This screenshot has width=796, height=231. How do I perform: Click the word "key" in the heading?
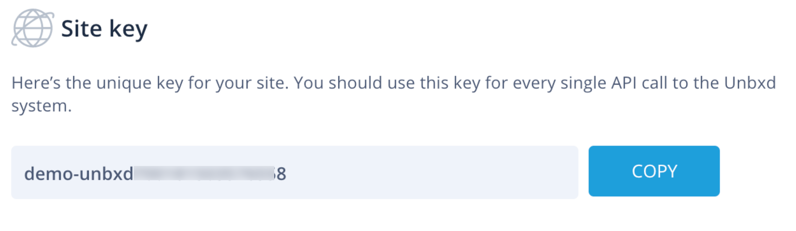pyautogui.click(x=128, y=30)
